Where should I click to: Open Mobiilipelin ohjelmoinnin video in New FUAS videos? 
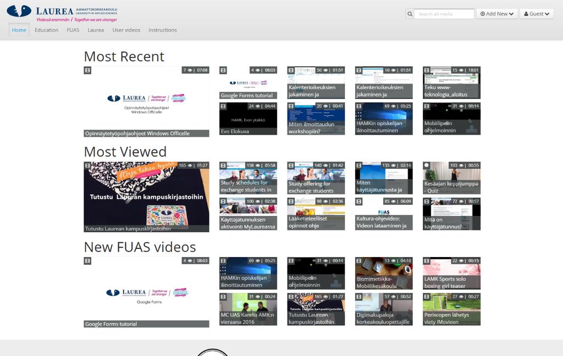tap(316, 273)
